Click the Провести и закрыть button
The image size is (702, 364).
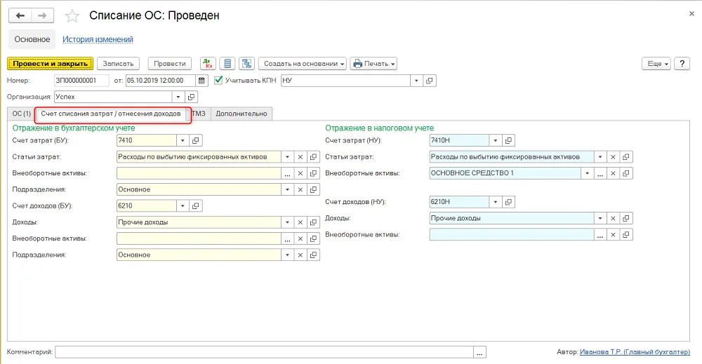(50, 64)
